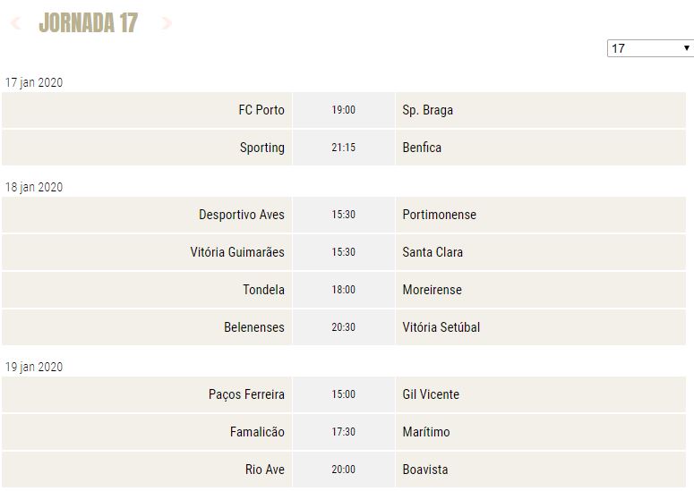Viewport: 694px width, 491px height.
Task: Click Gil Vicente team name
Action: pyautogui.click(x=431, y=394)
